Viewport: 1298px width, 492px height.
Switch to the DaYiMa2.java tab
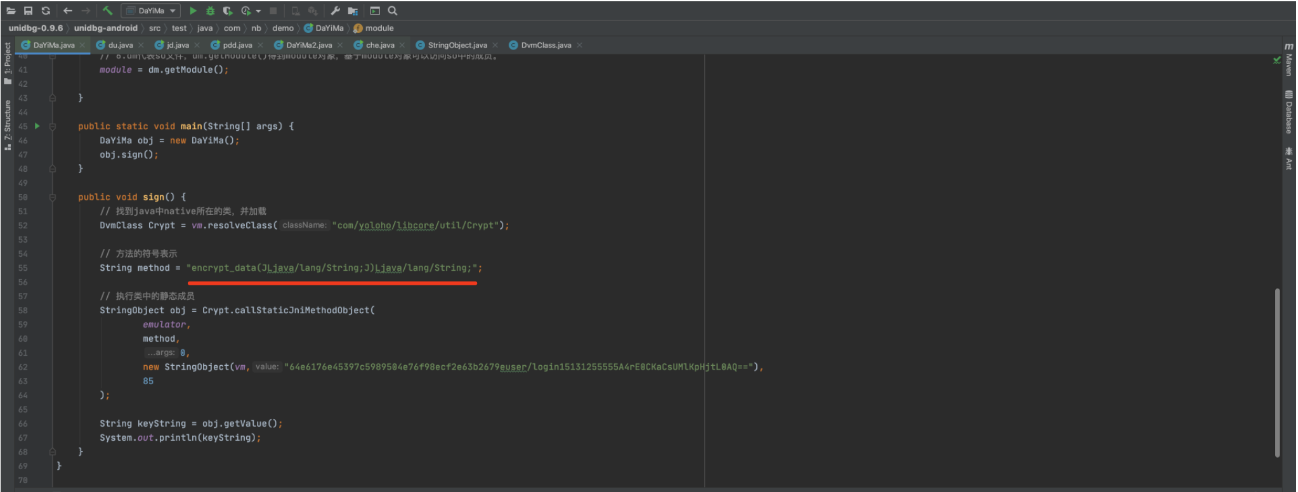(x=308, y=45)
